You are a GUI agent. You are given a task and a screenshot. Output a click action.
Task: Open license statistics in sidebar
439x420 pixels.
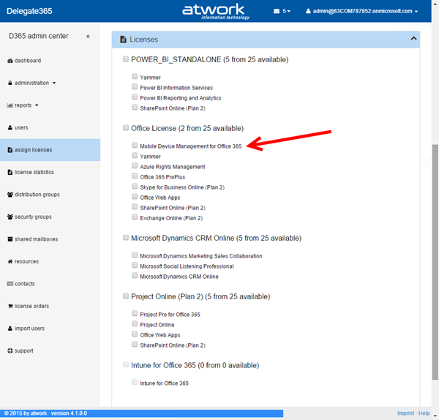(50, 172)
